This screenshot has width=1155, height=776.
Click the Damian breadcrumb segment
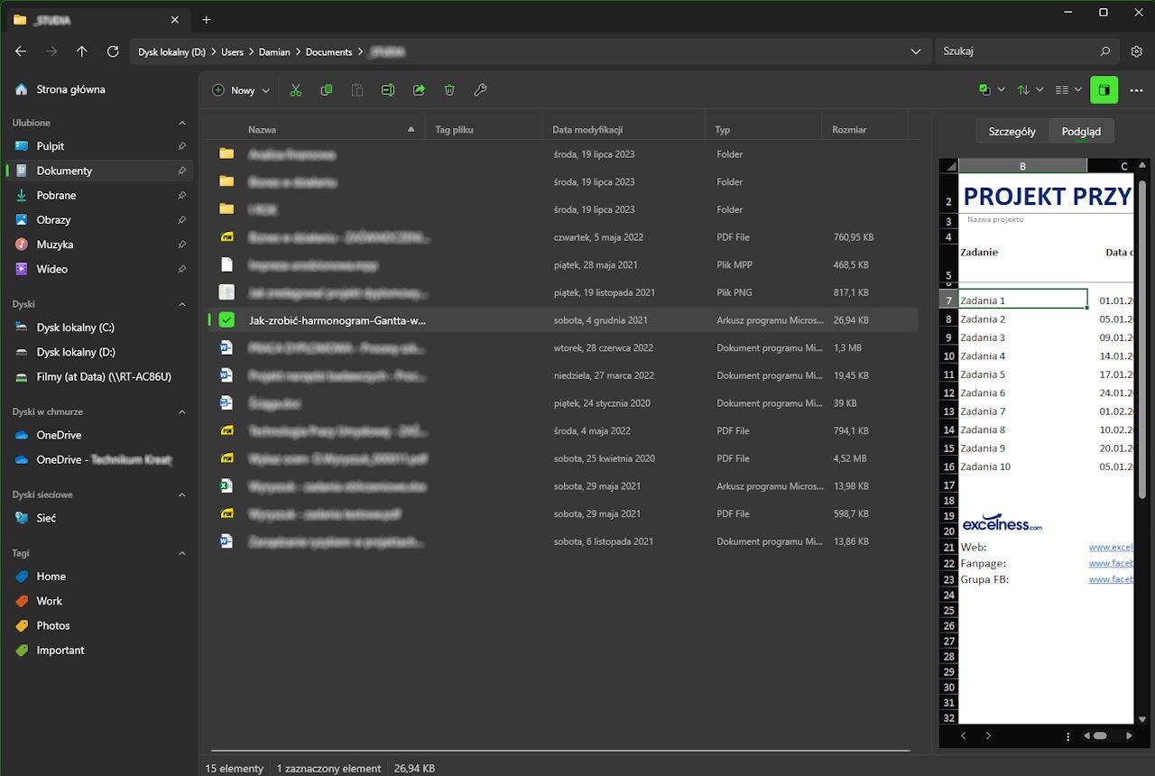click(274, 51)
